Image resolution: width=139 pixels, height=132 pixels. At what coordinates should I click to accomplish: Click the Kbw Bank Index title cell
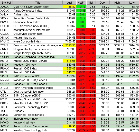pos(38,103)
